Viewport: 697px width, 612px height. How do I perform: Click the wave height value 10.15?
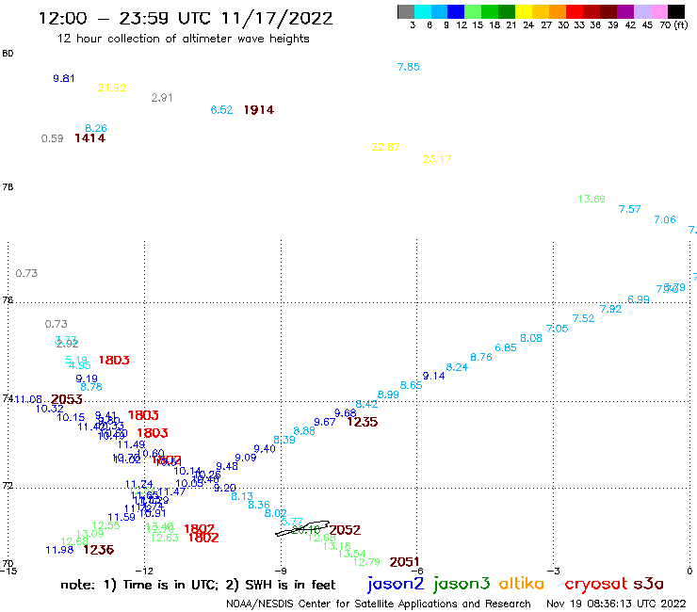71,417
